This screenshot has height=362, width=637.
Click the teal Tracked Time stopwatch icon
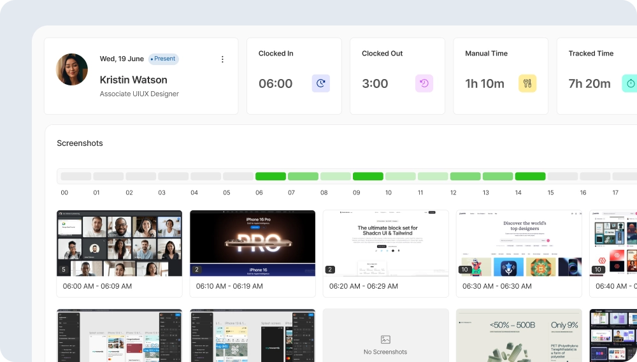pyautogui.click(x=629, y=83)
